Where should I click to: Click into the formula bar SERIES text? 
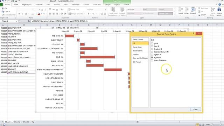pyautogui.click(x=60, y=21)
